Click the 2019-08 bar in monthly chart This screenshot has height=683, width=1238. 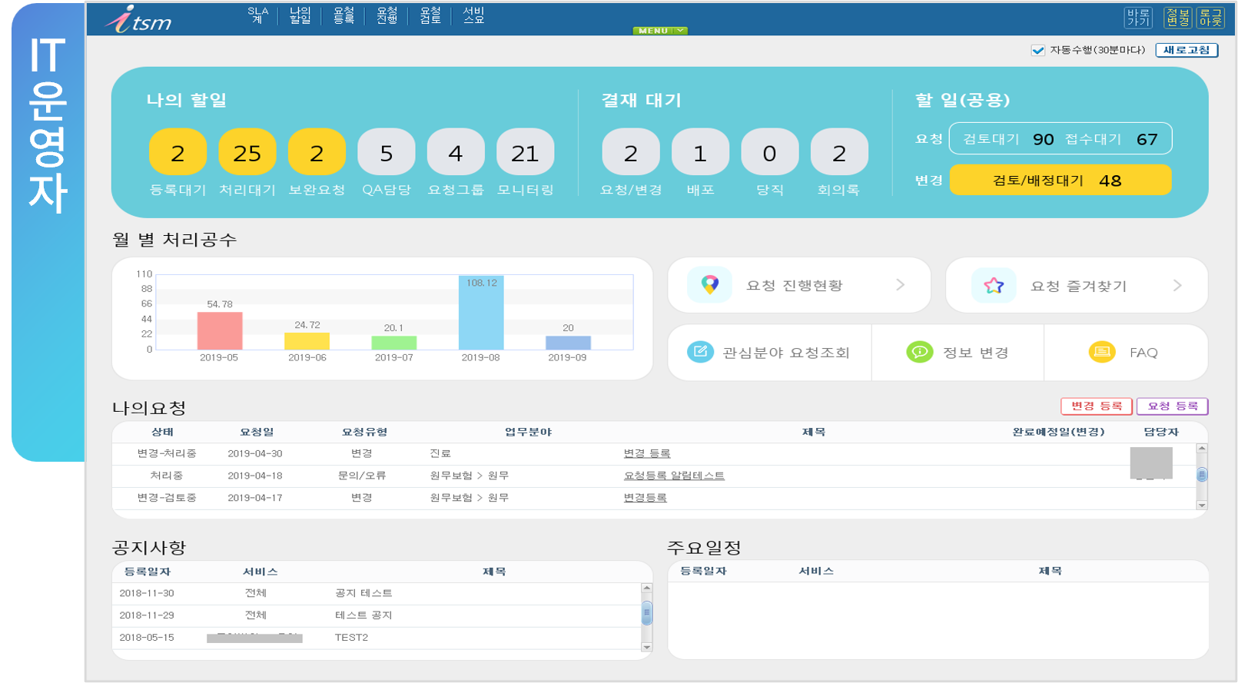(x=481, y=313)
